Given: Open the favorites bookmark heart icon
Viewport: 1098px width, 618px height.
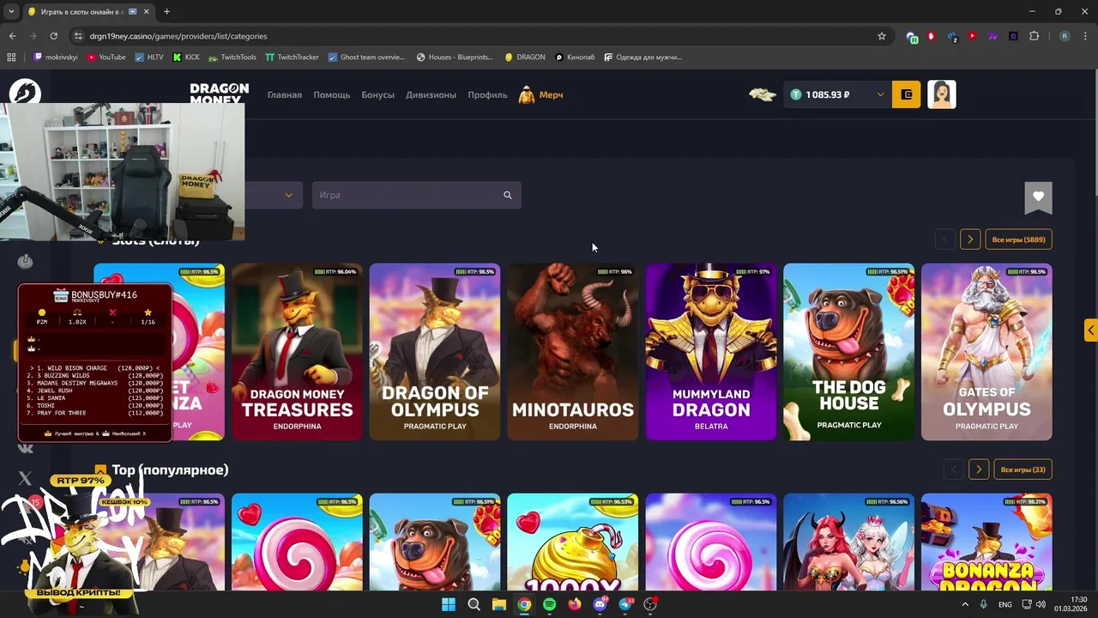Looking at the screenshot, I should click(x=1038, y=197).
